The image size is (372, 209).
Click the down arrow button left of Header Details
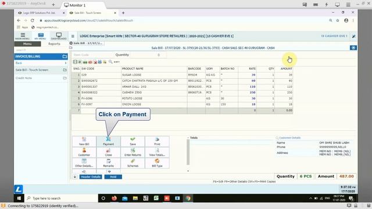click(x=75, y=176)
